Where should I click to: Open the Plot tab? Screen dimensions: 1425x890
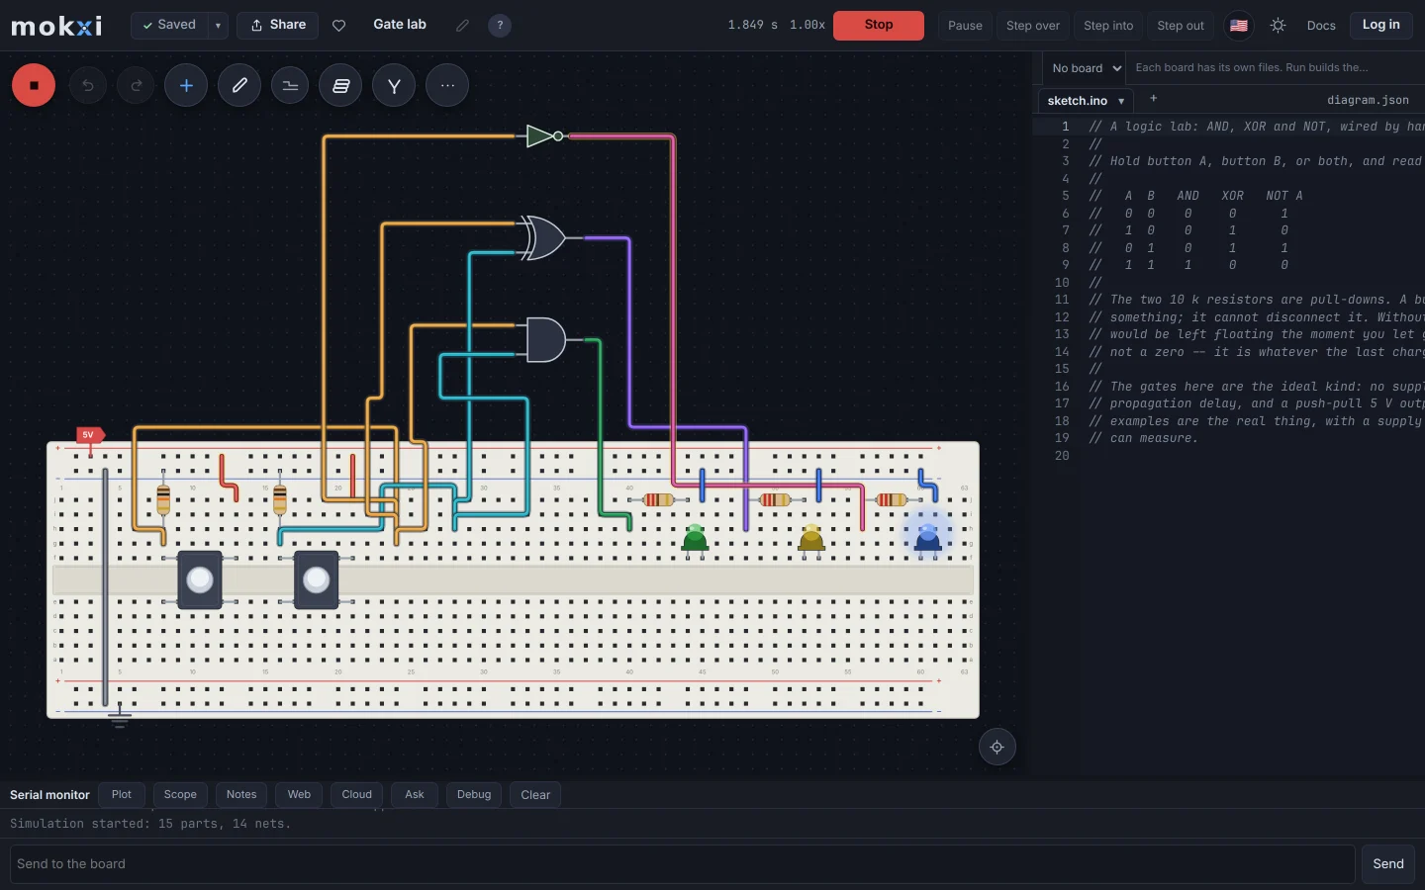(122, 795)
